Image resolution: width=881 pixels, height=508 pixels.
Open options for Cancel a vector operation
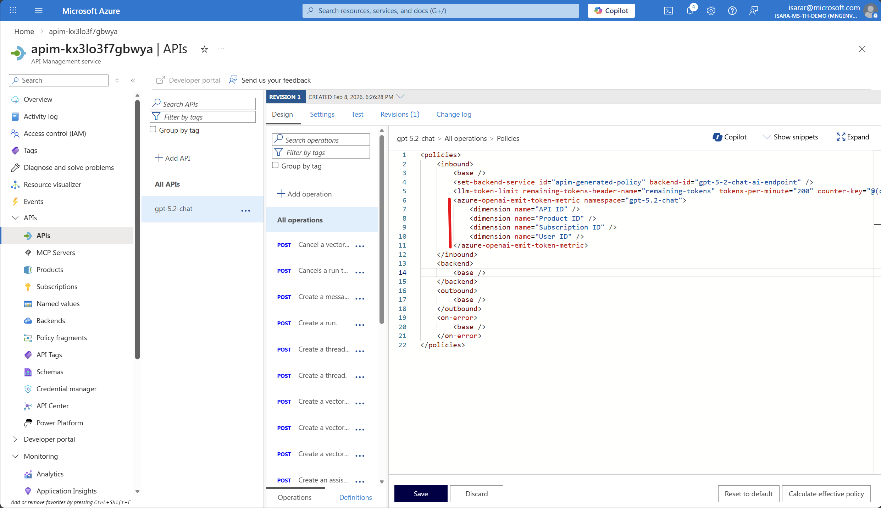click(x=360, y=246)
